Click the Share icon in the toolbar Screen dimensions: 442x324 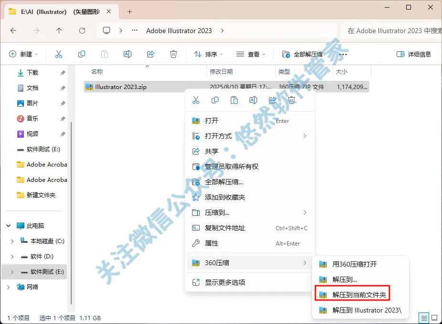(x=151, y=54)
